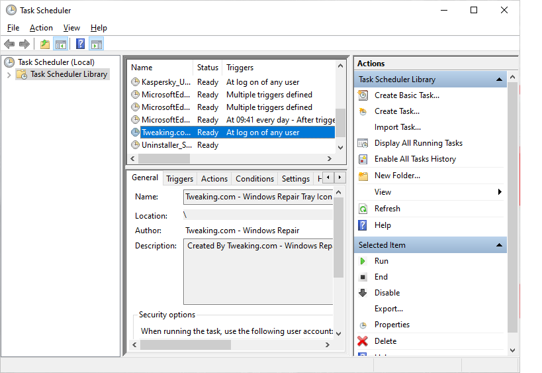The height and width of the screenshot is (373, 542).
Task: Click the green Run icon
Action: click(363, 261)
